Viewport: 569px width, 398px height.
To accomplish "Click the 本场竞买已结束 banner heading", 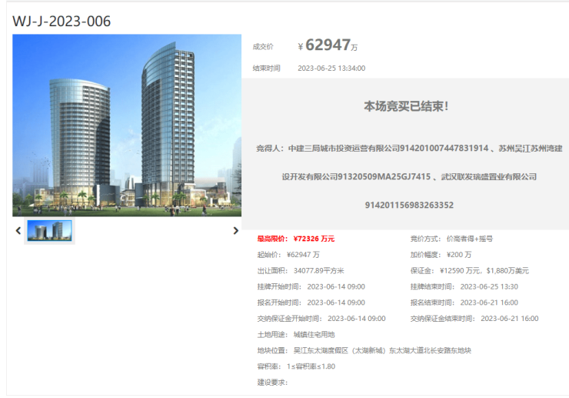I will [405, 106].
